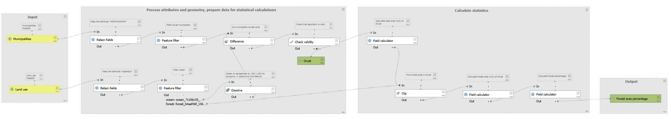This screenshot has width=671, height=119.
Task: Click the Difference algorithm icon
Action: pyautogui.click(x=227, y=42)
